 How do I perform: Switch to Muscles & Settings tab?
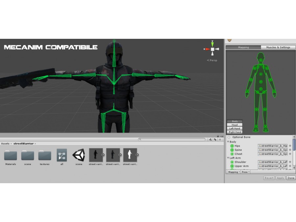[x=278, y=47]
